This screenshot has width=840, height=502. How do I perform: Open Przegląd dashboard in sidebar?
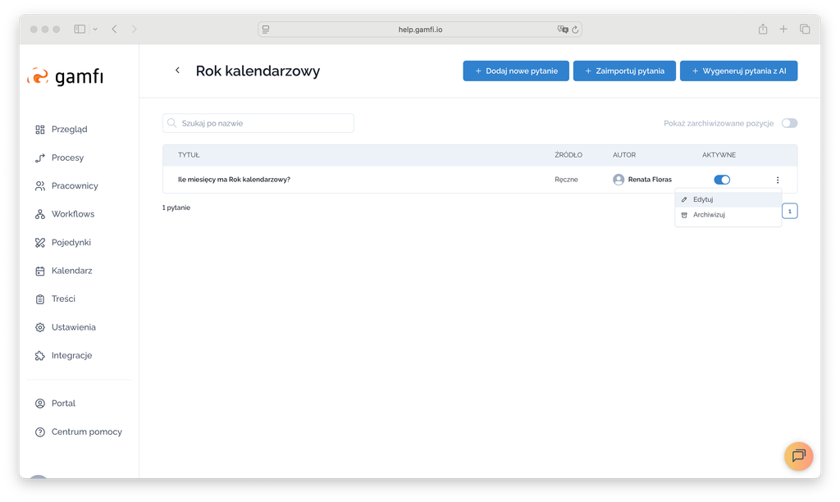point(69,130)
